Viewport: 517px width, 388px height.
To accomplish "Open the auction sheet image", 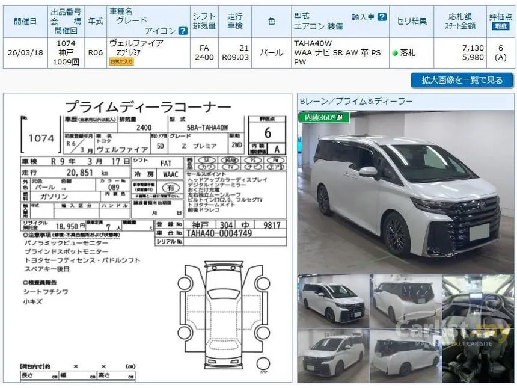I will (148, 238).
